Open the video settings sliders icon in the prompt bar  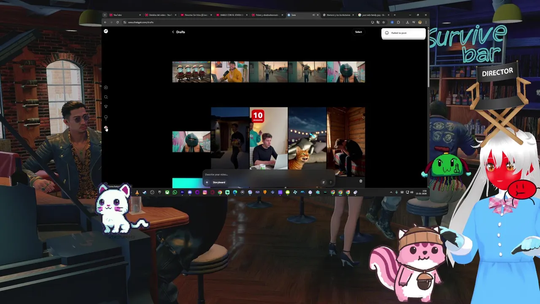point(323,182)
